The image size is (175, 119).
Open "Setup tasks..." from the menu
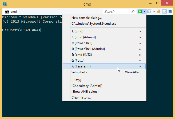click(x=81, y=72)
